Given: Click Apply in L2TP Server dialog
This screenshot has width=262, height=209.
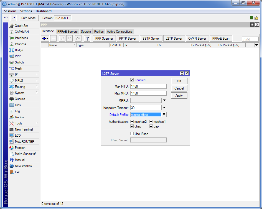Looking at the screenshot, I should [x=179, y=96].
